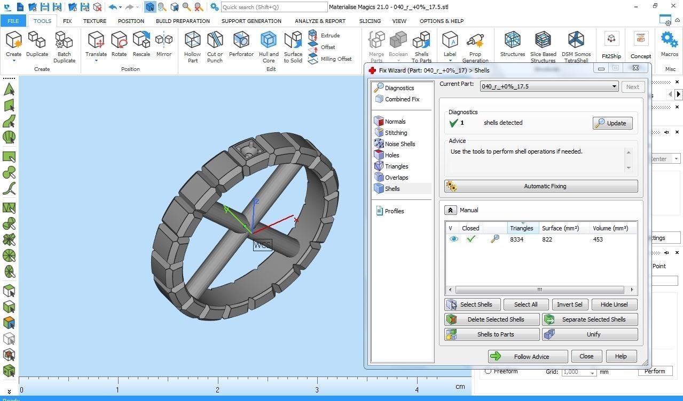683x401 pixels.
Task: Switch to the FIX ribbon tab
Action: click(67, 21)
